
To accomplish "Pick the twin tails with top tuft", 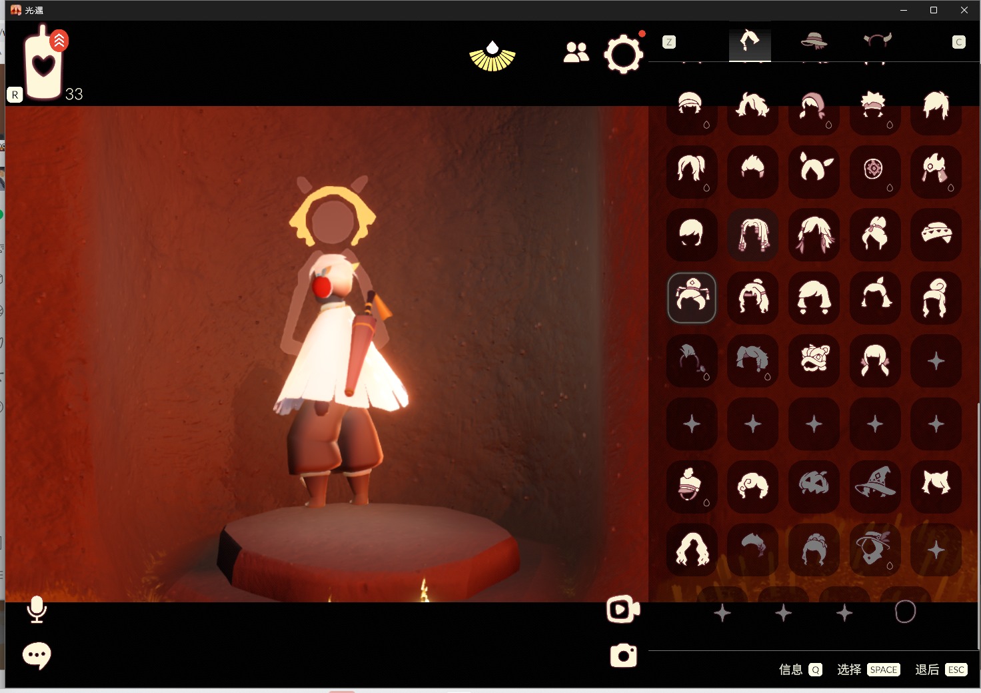I will pyautogui.click(x=875, y=297).
